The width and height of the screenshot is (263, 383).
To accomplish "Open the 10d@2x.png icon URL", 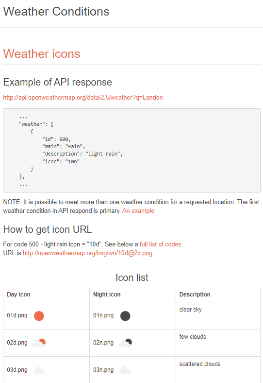I will (87, 253).
